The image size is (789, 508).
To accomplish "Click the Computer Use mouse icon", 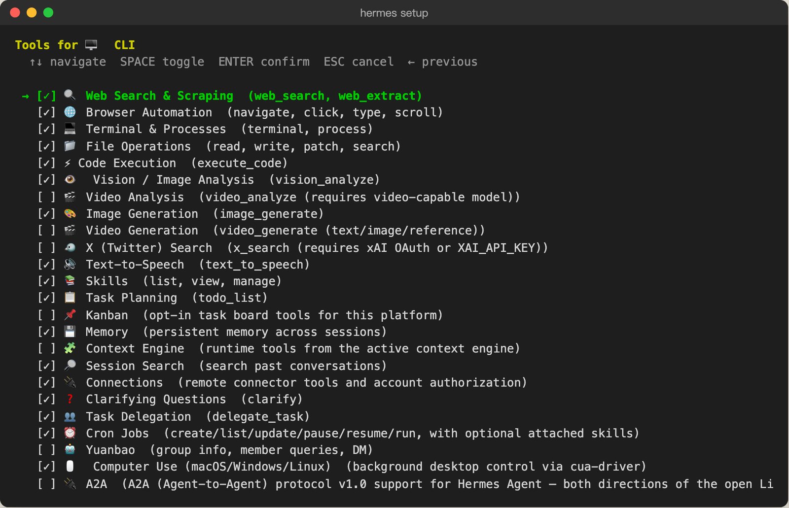I will 70,466.
